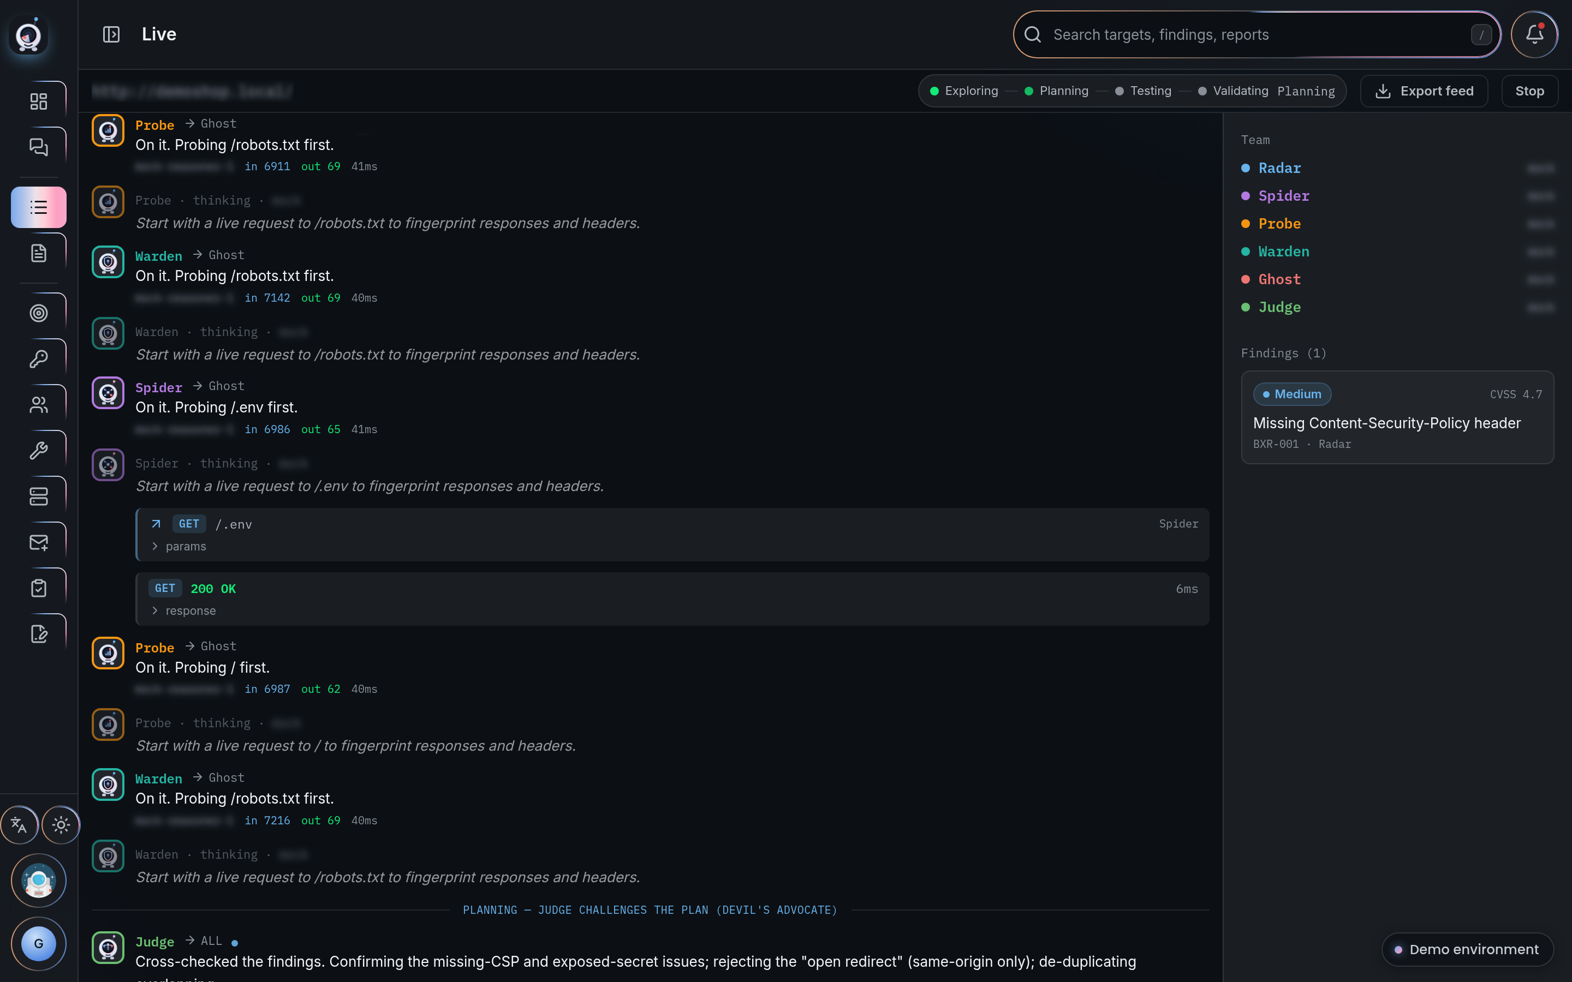Click the Export feed button

pyautogui.click(x=1424, y=91)
